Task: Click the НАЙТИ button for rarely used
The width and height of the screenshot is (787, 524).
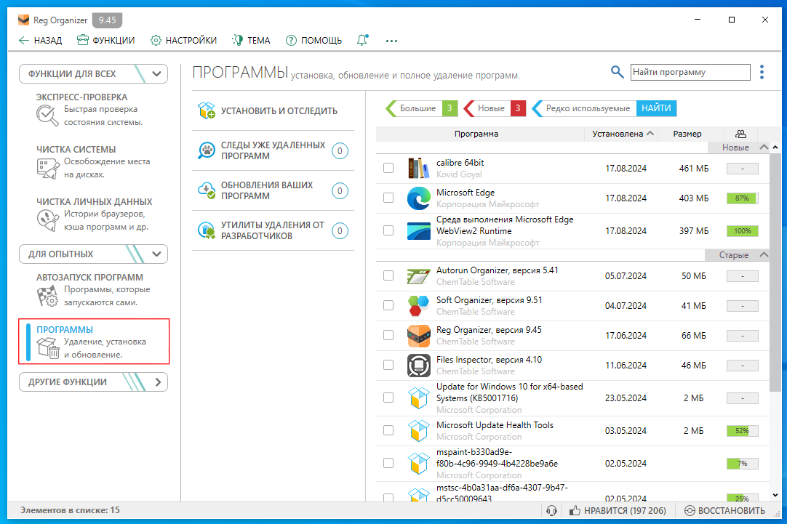Action: tap(656, 108)
